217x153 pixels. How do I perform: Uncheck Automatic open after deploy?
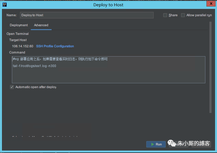[x=12, y=87]
